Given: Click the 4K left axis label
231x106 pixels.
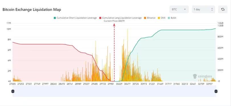Looking at the screenshot, I should click(10, 81).
